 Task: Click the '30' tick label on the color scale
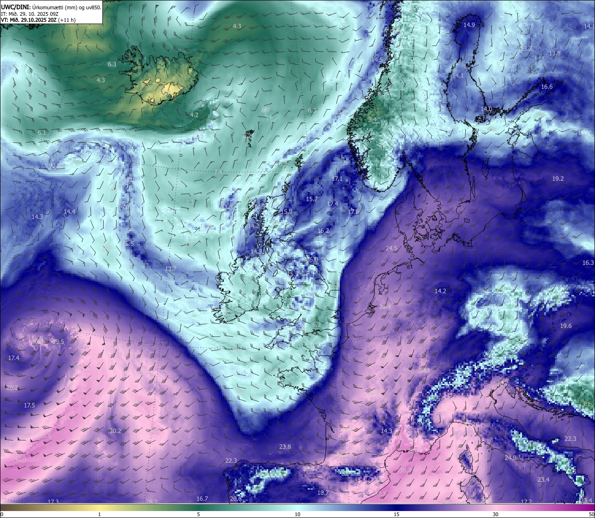(496, 515)
